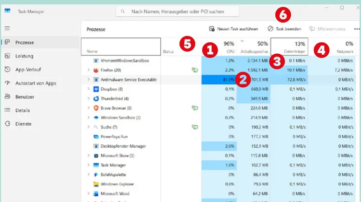Sort by the Status column header
This screenshot has height=202, width=361.
[181, 47]
